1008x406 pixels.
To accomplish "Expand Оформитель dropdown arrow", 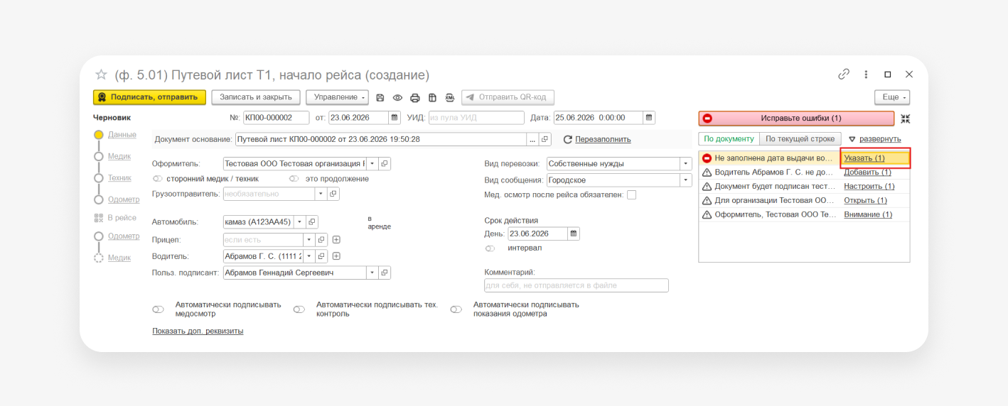I will click(x=372, y=164).
